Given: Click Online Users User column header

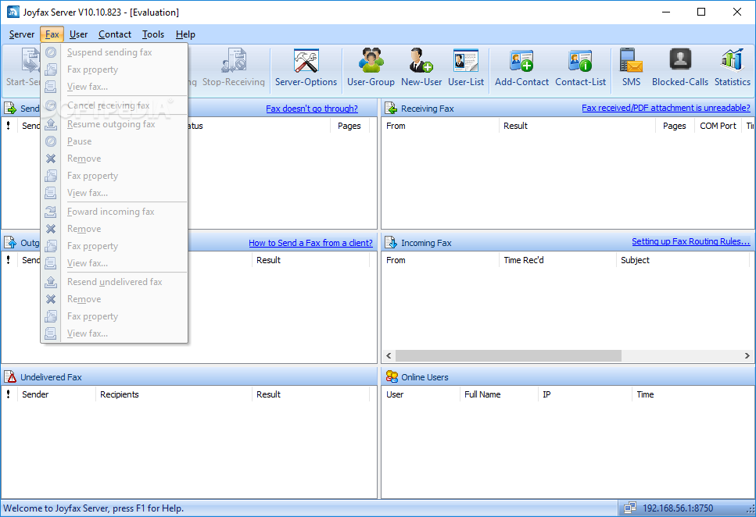Looking at the screenshot, I should (x=421, y=394).
